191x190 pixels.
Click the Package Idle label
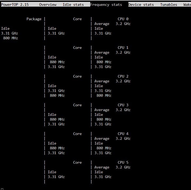tap(5, 28)
